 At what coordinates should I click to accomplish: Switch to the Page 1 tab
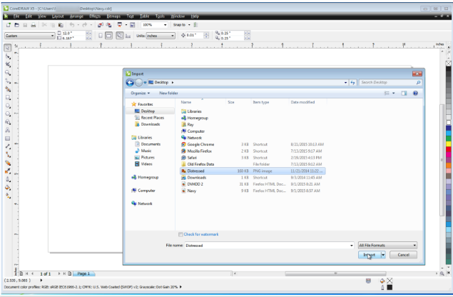83,273
